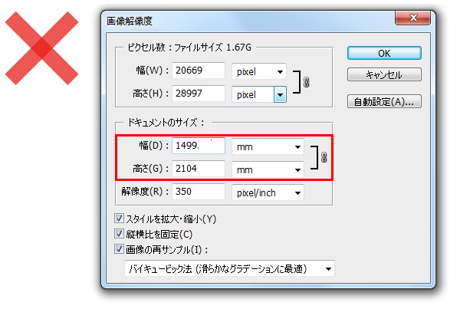Toggle スタイルを拡大・縮小(Y) checkbox
The height and width of the screenshot is (309, 460).
[x=119, y=219]
